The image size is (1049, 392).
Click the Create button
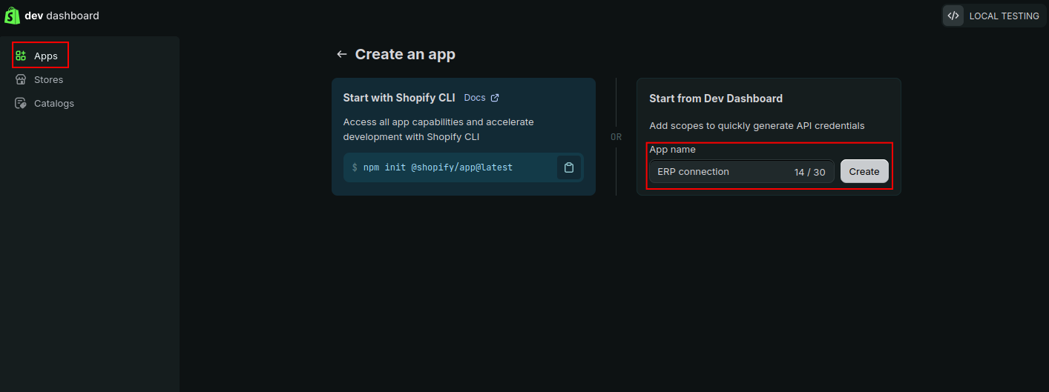(x=864, y=171)
